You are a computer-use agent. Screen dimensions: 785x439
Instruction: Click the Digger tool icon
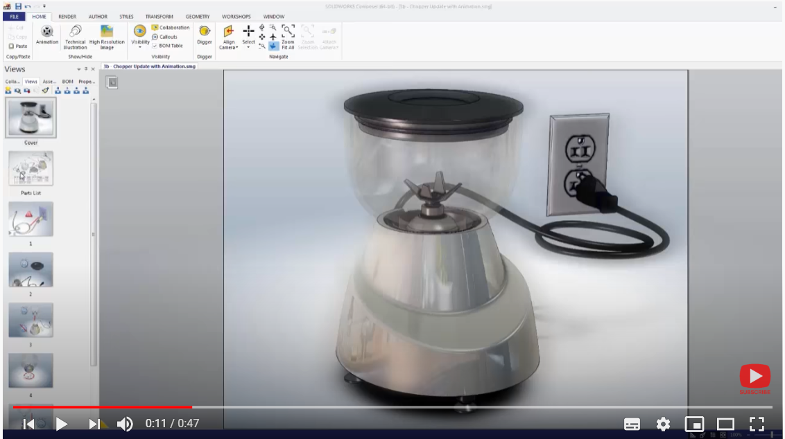tap(205, 31)
